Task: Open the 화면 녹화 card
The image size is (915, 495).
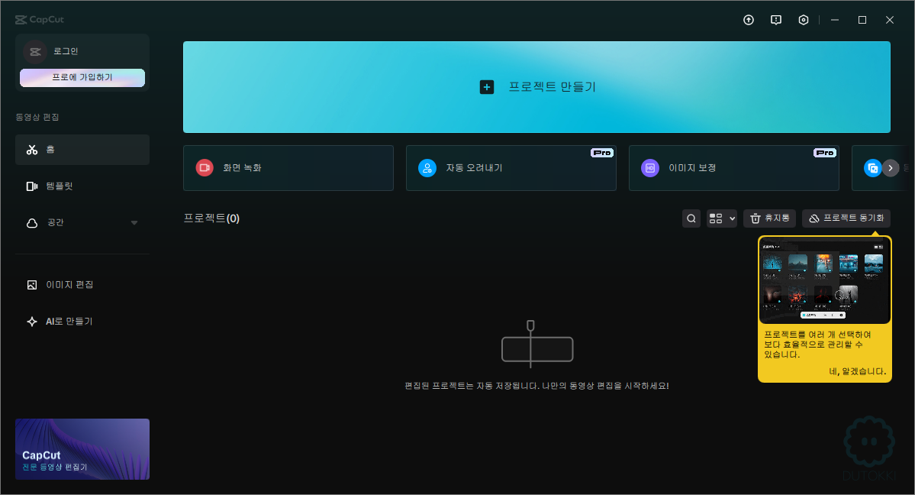Action: [x=288, y=168]
